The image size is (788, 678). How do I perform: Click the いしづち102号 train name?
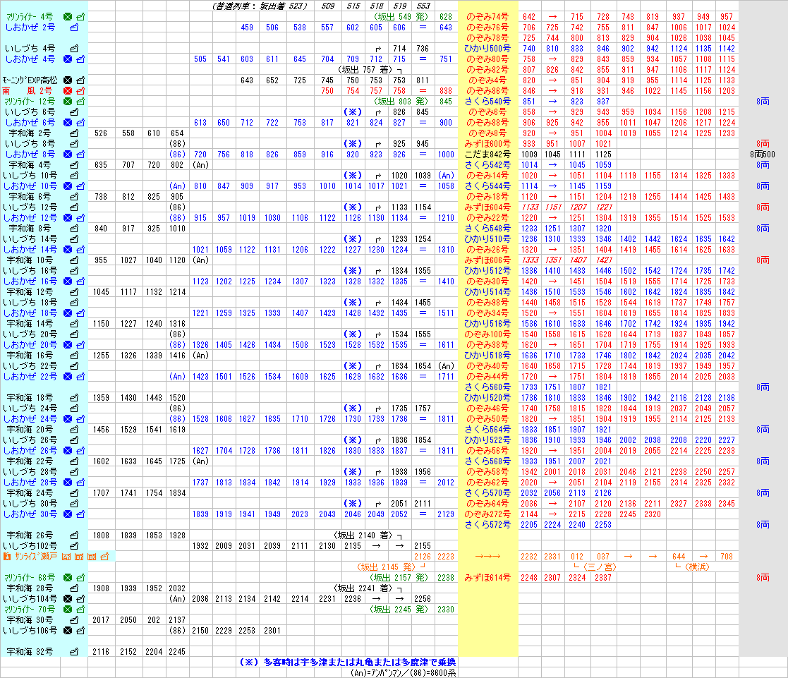pyautogui.click(x=30, y=546)
